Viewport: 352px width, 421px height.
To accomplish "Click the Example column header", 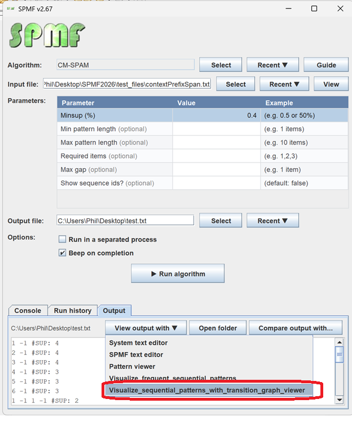I will [305, 103].
